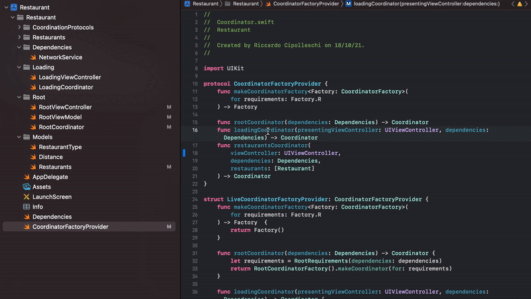This screenshot has height=299, width=531.
Task: Open CoordinatorFactoryProvider breadcrumb in jump bar
Action: click(302, 4)
